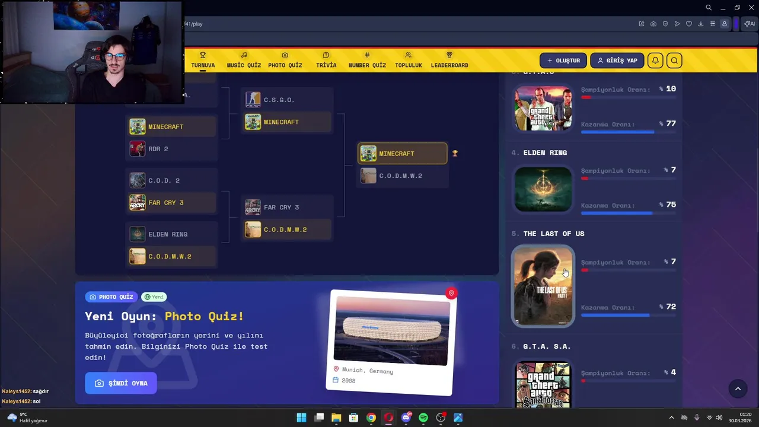Click the Giriş Yap login button
The image size is (759, 427).
tap(617, 60)
